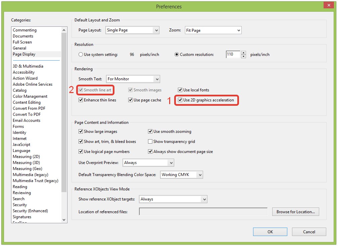Open Use Overprint Preview dropdown

click(x=148, y=163)
